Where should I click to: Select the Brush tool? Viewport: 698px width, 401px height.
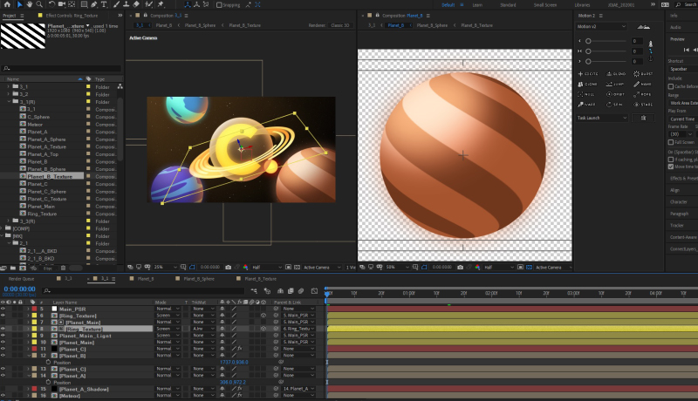[x=116, y=4]
